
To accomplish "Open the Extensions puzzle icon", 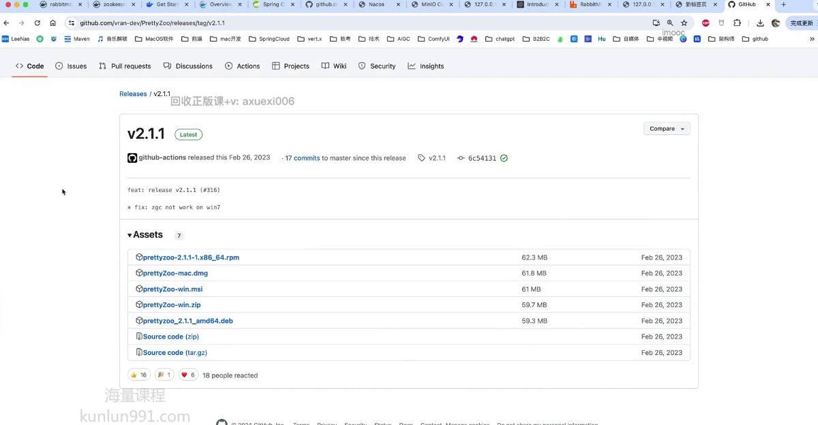I will point(737,22).
